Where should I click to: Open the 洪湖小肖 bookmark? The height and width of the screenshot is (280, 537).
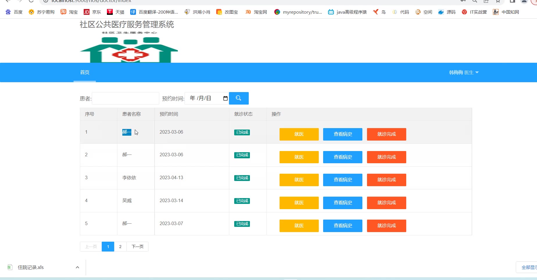click(197, 12)
